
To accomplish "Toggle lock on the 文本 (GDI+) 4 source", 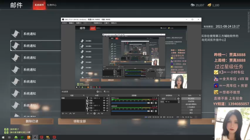I will pyautogui.click(x=107, y=98).
